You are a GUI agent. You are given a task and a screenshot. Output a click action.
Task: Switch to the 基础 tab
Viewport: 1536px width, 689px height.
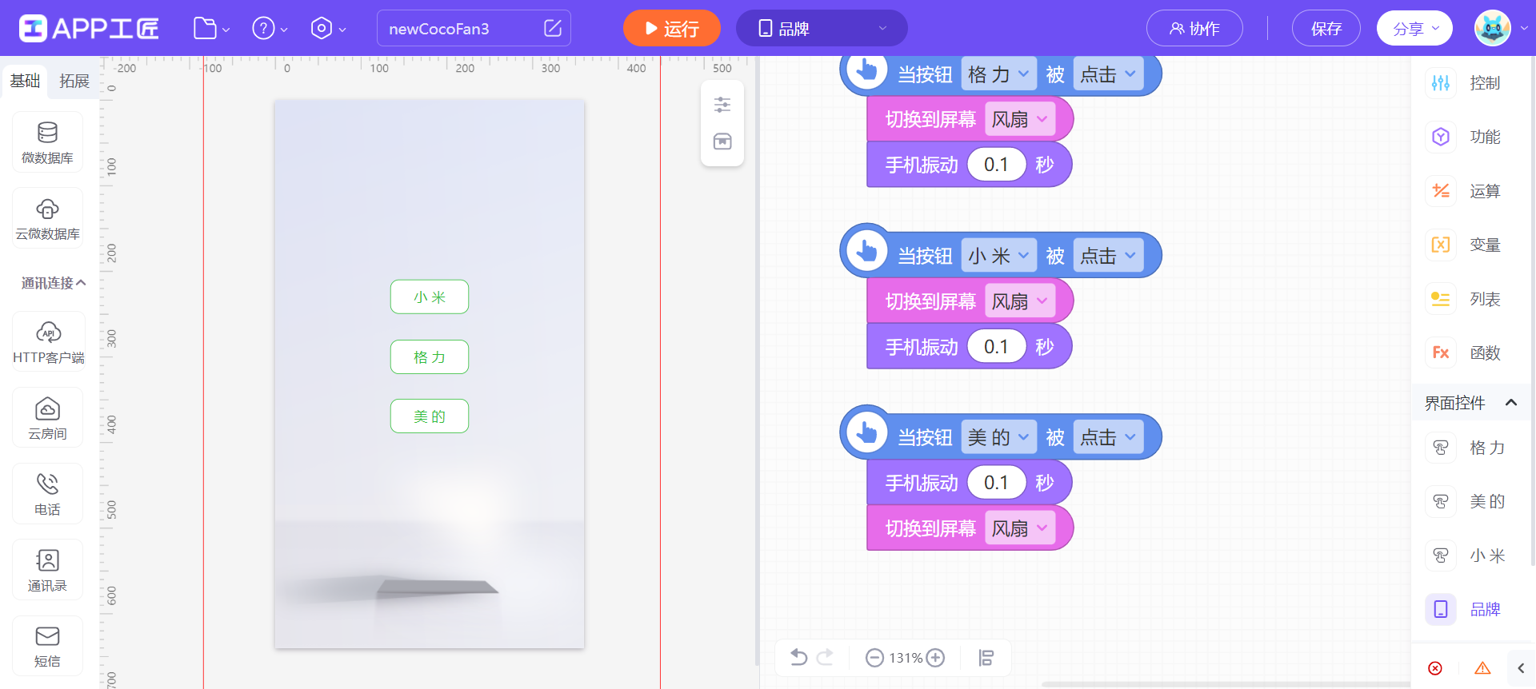pos(25,81)
